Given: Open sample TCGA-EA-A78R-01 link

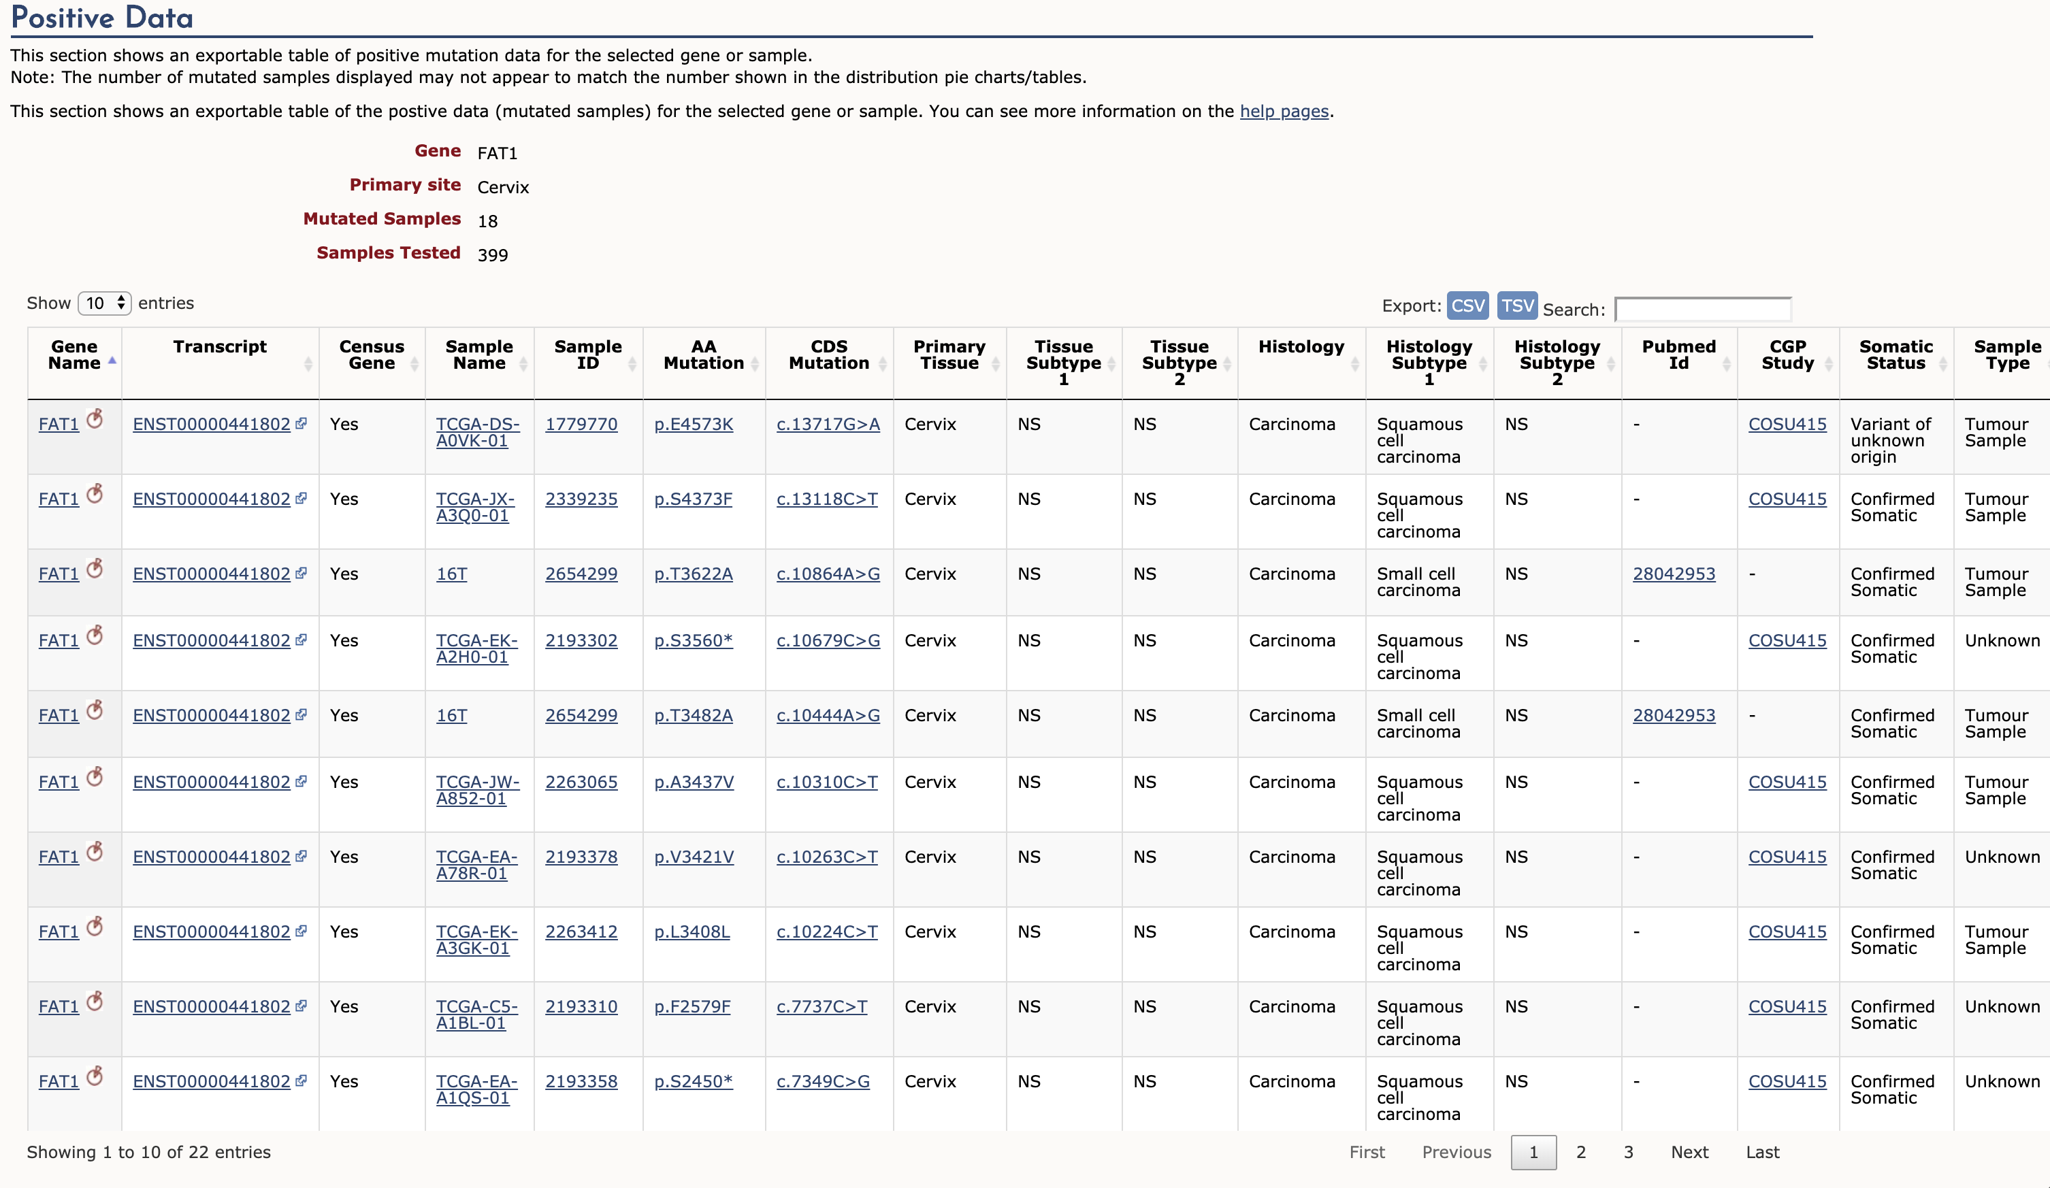Looking at the screenshot, I should point(476,865).
